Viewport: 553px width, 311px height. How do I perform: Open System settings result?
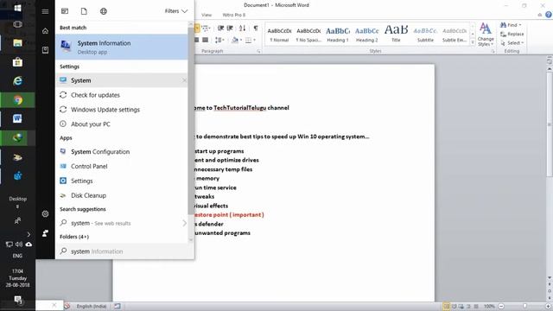point(122,80)
